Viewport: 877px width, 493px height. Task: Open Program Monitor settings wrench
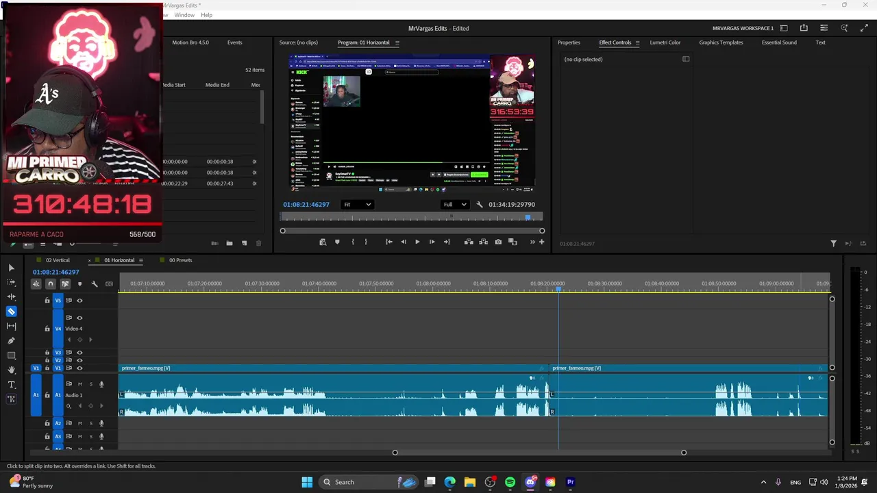point(480,205)
